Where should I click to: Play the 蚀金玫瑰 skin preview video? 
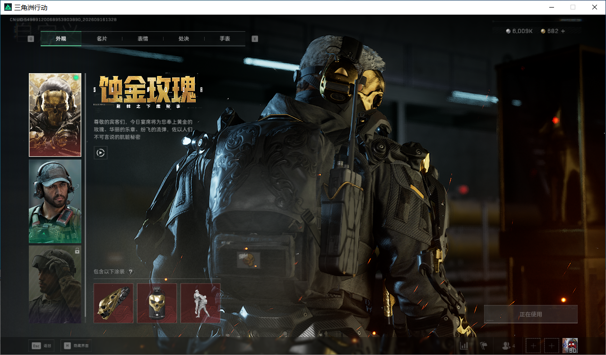click(101, 152)
